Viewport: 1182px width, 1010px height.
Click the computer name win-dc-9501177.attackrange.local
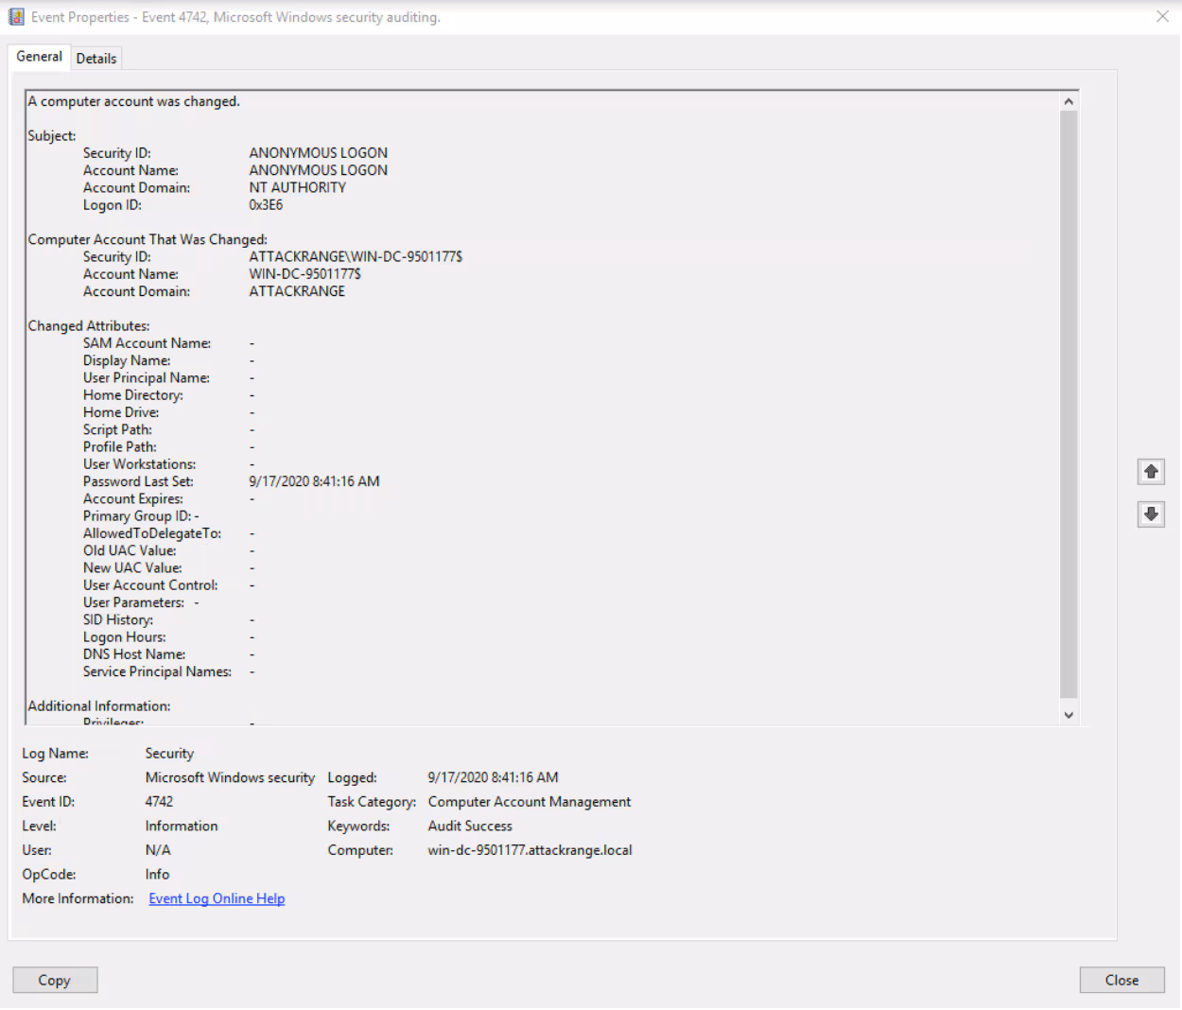pos(530,850)
